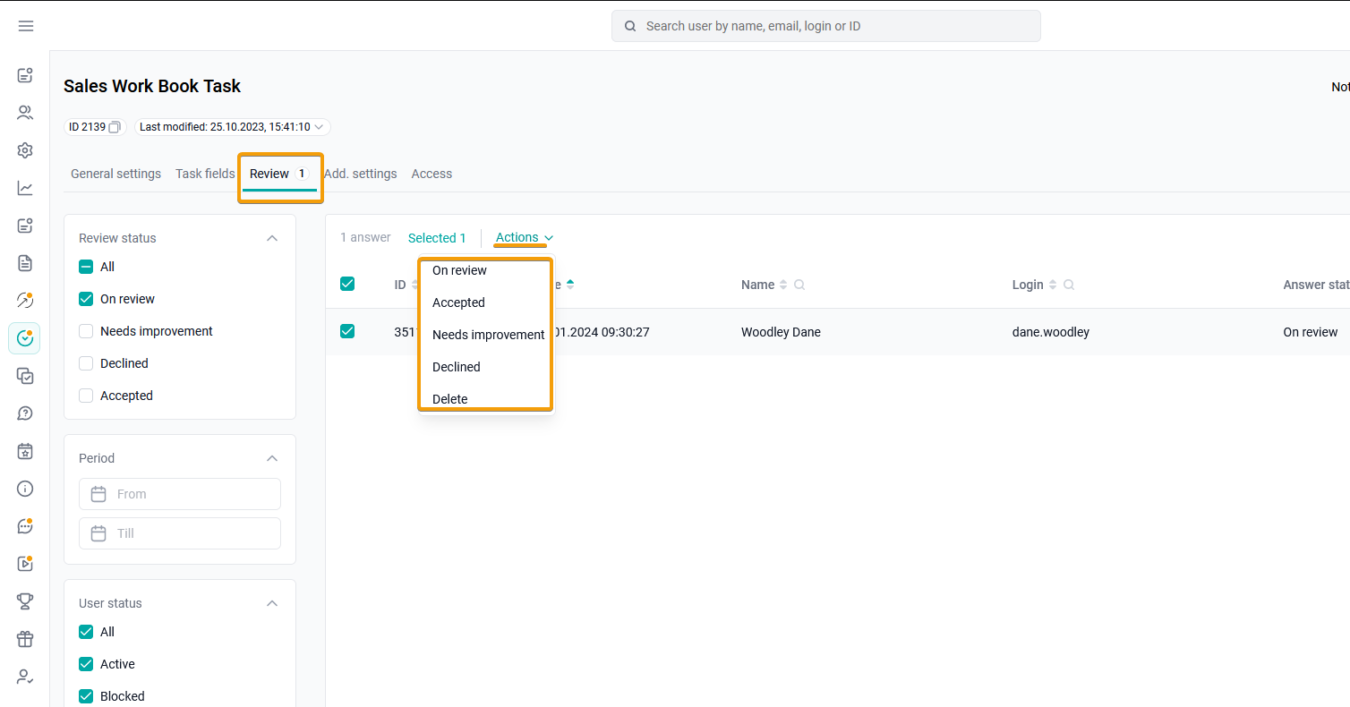Collapse the Review status filter panel
This screenshot has width=1350, height=707.
click(x=272, y=238)
